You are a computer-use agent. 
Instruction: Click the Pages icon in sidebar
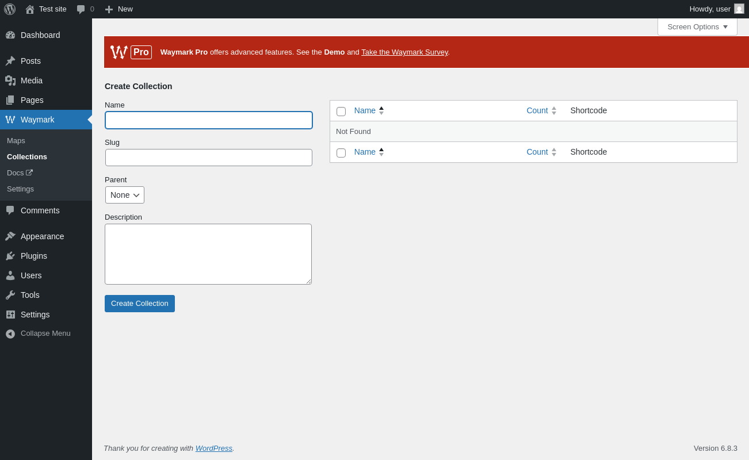point(10,100)
